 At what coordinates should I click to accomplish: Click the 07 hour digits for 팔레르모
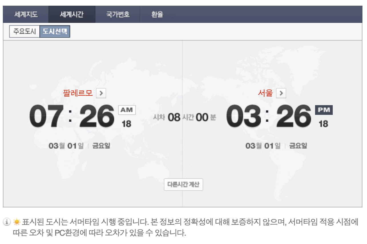tap(47, 117)
